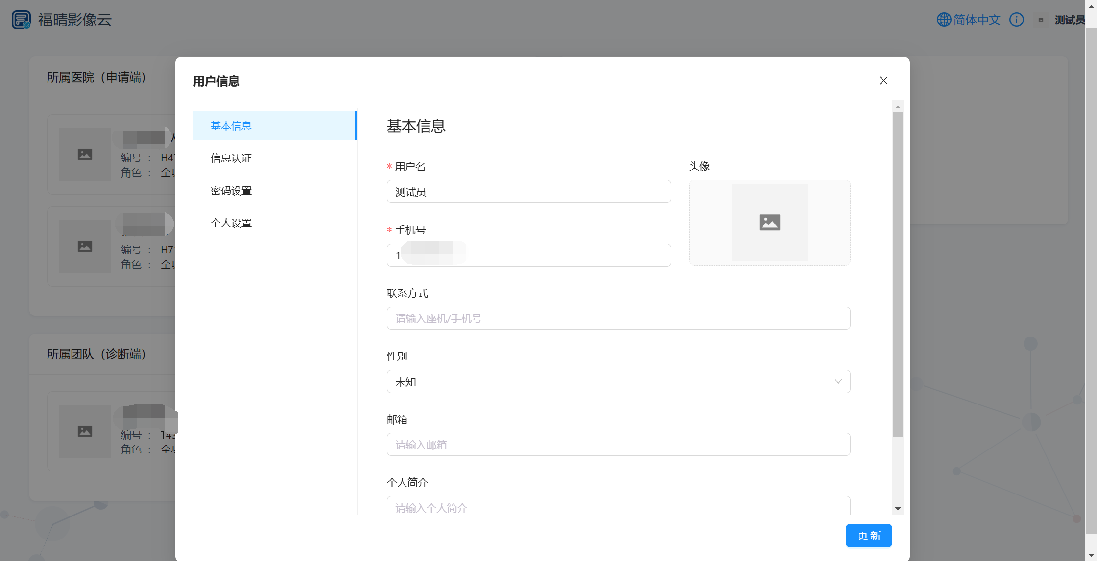The image size is (1097, 561).
Task: Switch to the 信息认证 tab
Action: tap(231, 158)
